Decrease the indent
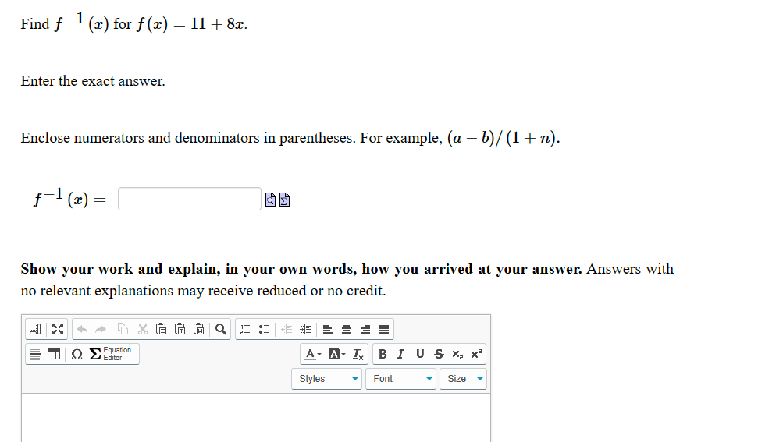Image resolution: width=783 pixels, height=442 pixels. 287,329
